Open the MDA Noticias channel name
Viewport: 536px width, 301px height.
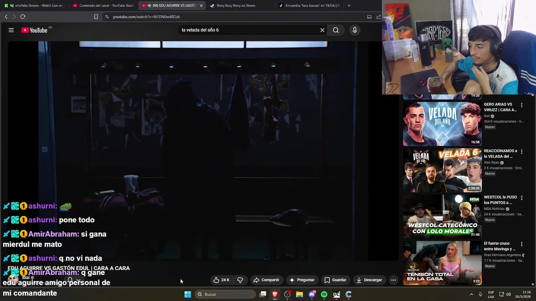[494, 209]
